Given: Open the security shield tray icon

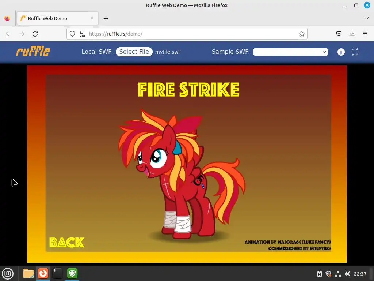Looking at the screenshot, I should (x=328, y=274).
